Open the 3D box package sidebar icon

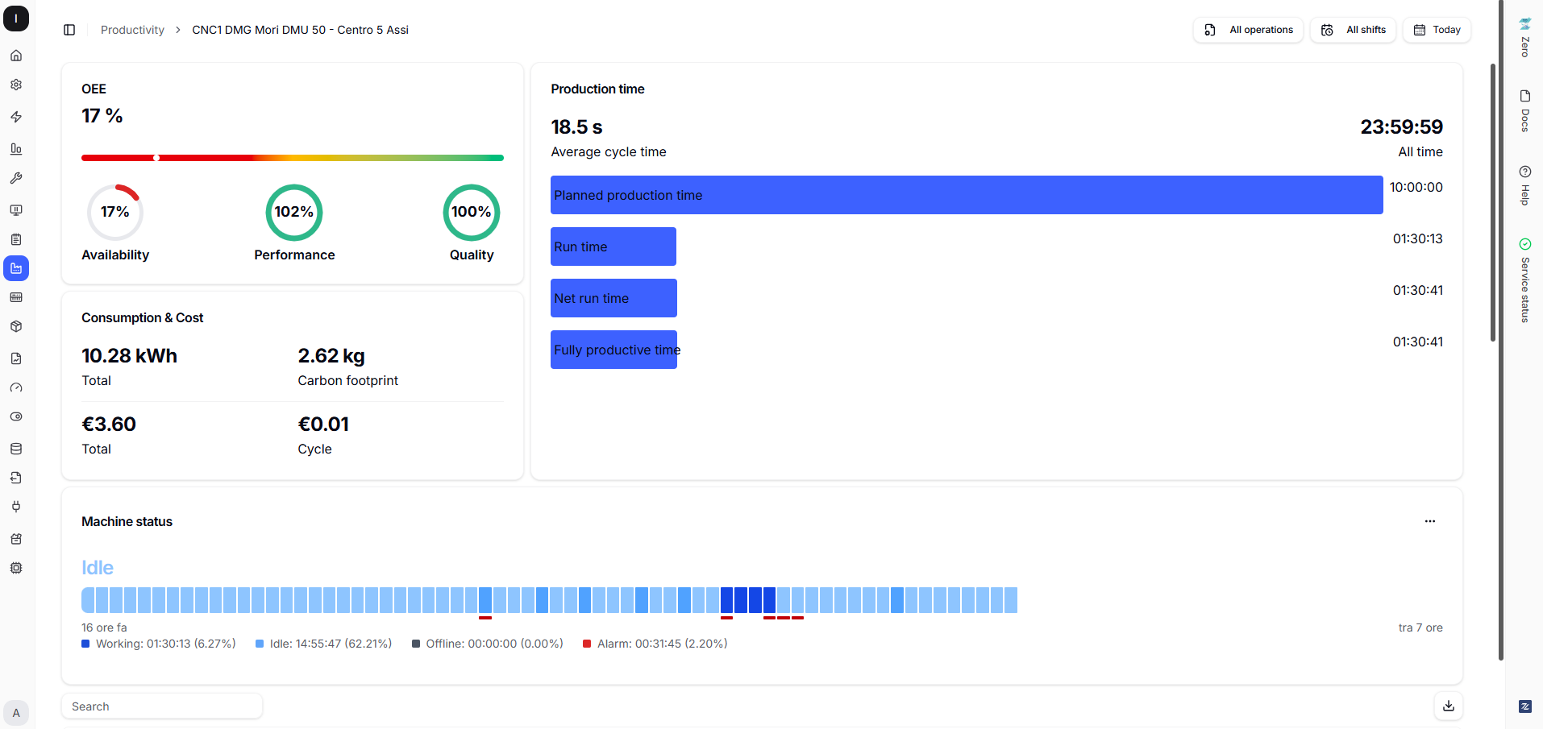(16, 326)
